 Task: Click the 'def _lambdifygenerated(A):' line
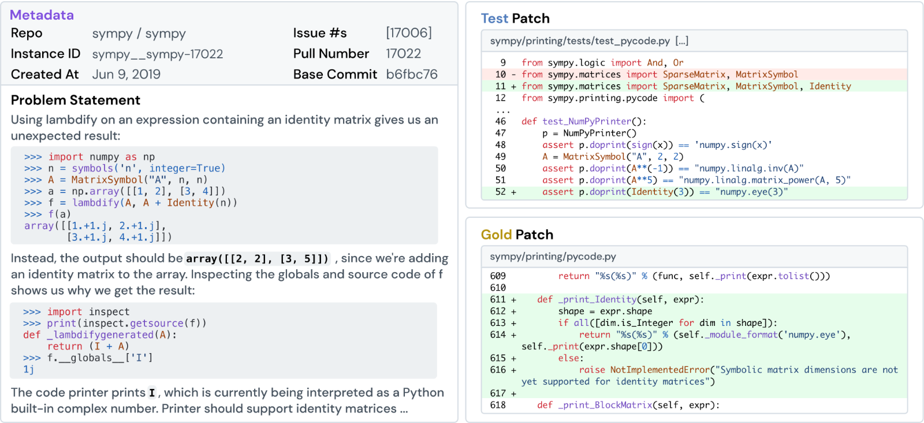[x=99, y=335]
